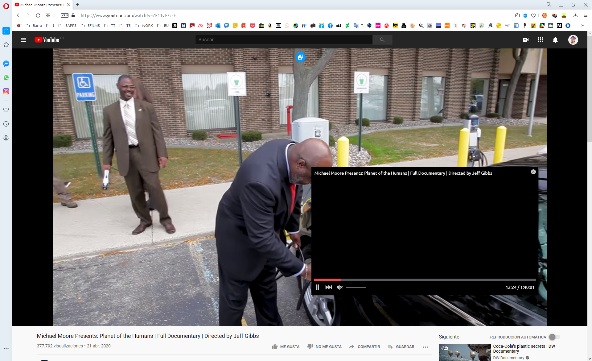592x361 pixels.
Task: Click the Buscar search field
Action: coord(284,40)
